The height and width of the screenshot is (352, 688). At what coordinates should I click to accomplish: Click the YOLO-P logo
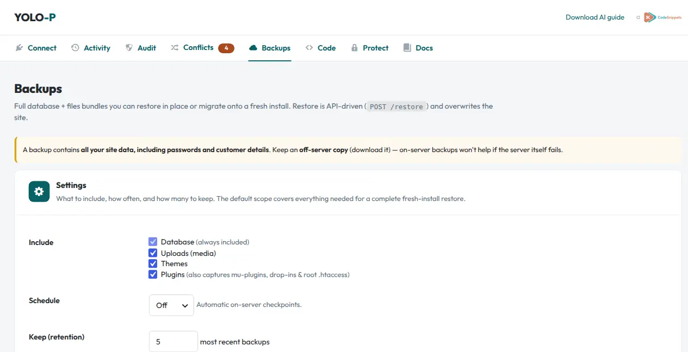coord(35,17)
